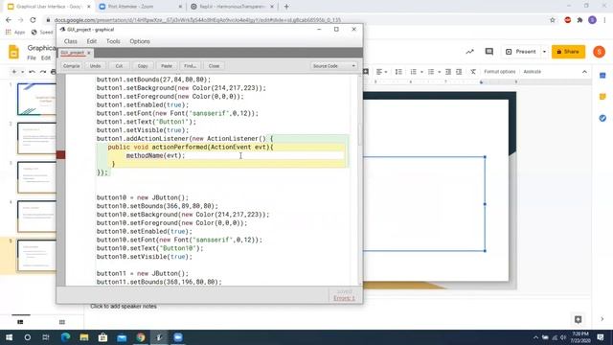Click the Copy button in BlueJ toolbar

pos(143,66)
